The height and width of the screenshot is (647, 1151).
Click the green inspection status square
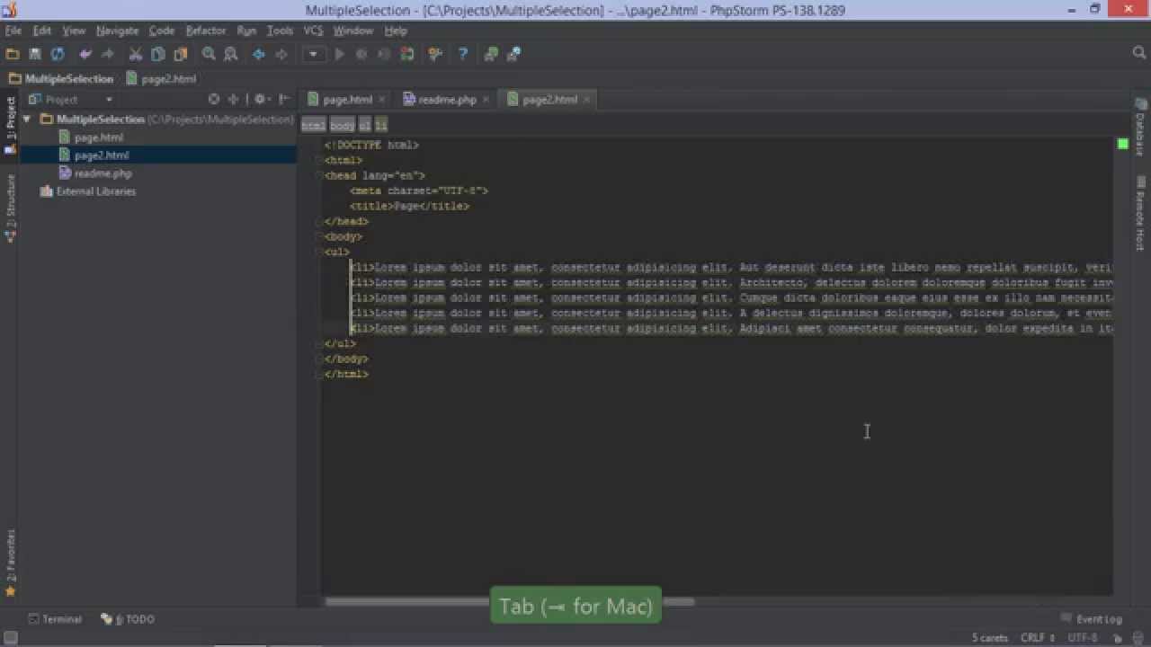tap(1122, 144)
